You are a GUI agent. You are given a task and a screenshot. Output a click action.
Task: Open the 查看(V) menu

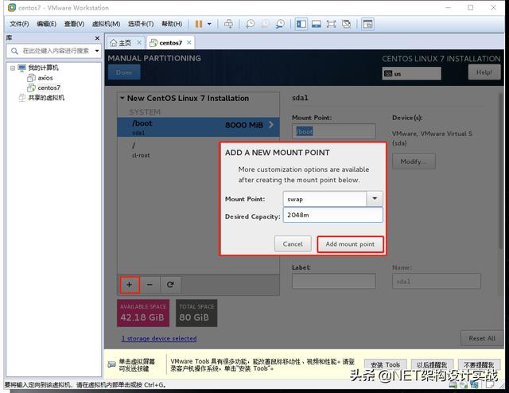tap(74, 24)
